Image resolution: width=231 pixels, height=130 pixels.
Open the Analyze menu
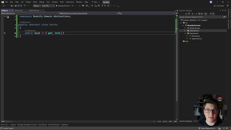pyautogui.click(x=55, y=2)
